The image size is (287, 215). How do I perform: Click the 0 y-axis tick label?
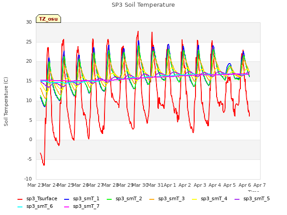tap(30, 140)
